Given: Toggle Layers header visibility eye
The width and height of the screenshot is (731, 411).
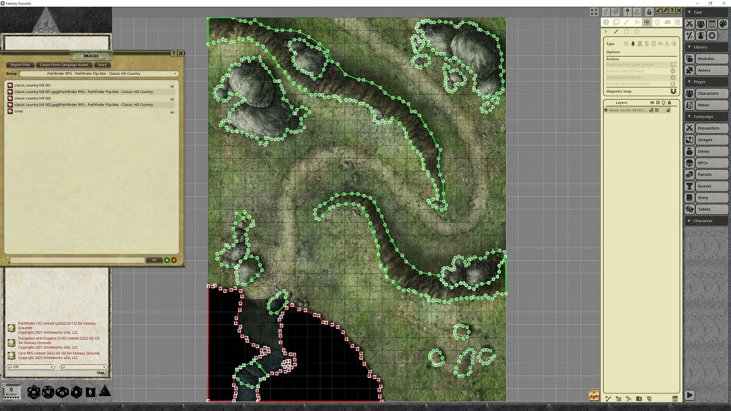Looking at the screenshot, I should point(652,103).
